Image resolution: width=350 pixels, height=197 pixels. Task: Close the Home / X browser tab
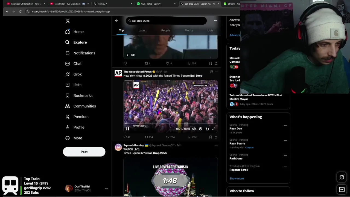[132, 4]
